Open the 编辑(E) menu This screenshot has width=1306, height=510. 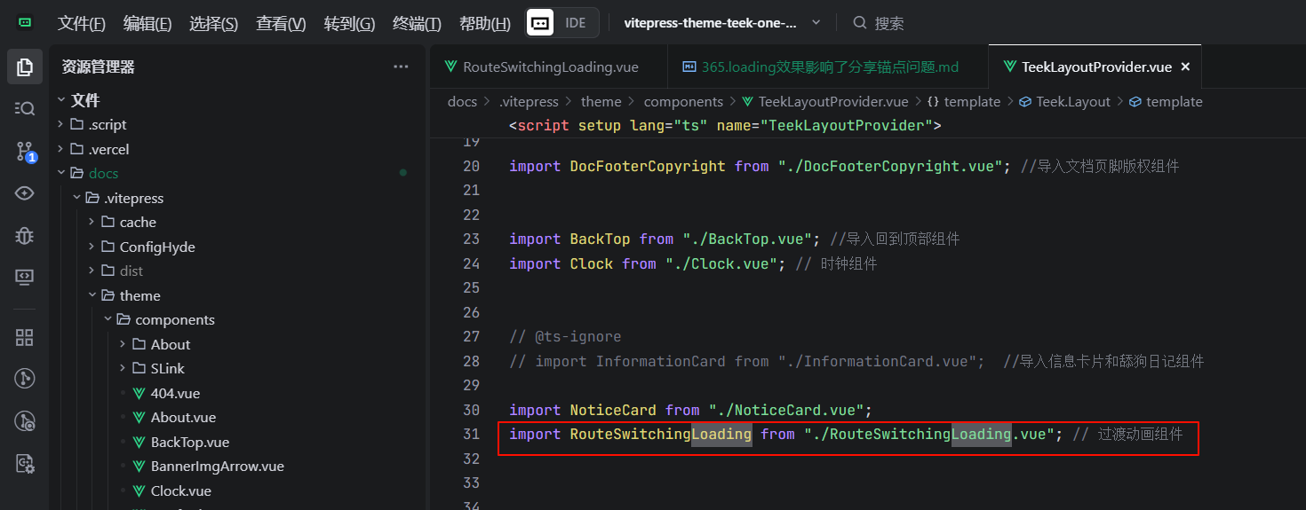point(147,23)
